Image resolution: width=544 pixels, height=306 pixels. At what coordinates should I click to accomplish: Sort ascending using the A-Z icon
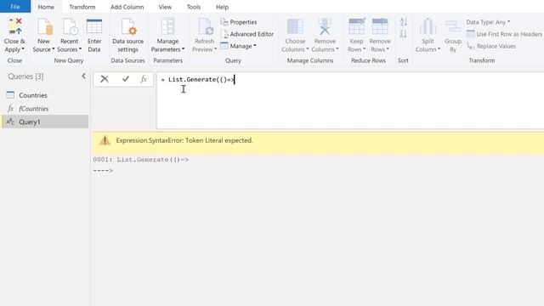point(403,22)
